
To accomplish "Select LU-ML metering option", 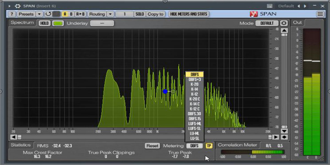I will pyautogui.click(x=195, y=134).
